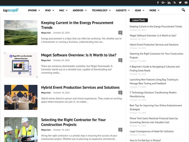
Task: Click comment count on Hybrid Event article
Action: tap(120, 92)
